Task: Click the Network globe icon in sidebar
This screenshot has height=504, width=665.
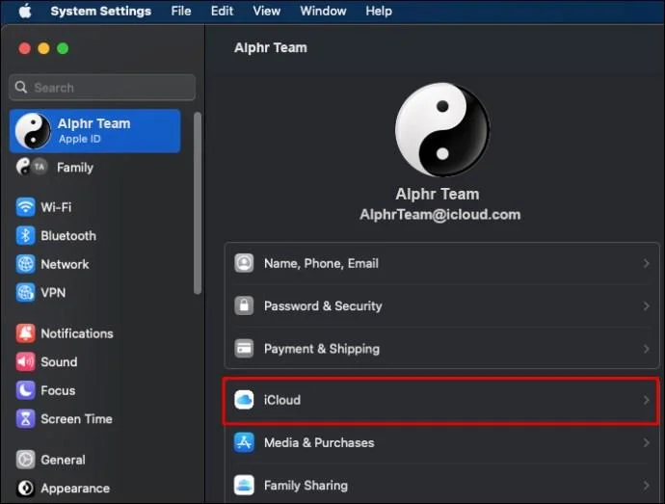Action: click(x=25, y=264)
